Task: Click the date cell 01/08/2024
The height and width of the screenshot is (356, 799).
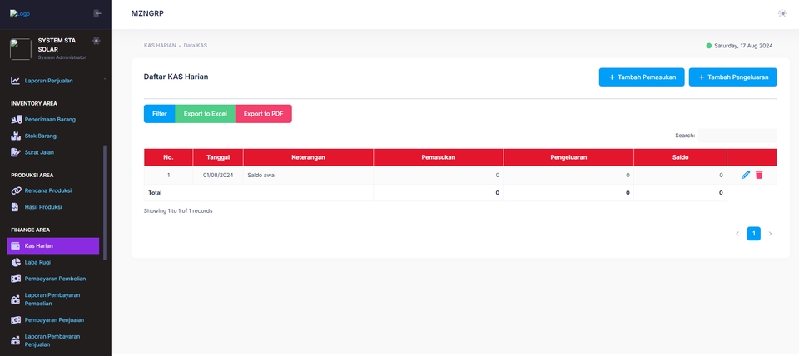Action: pos(218,176)
